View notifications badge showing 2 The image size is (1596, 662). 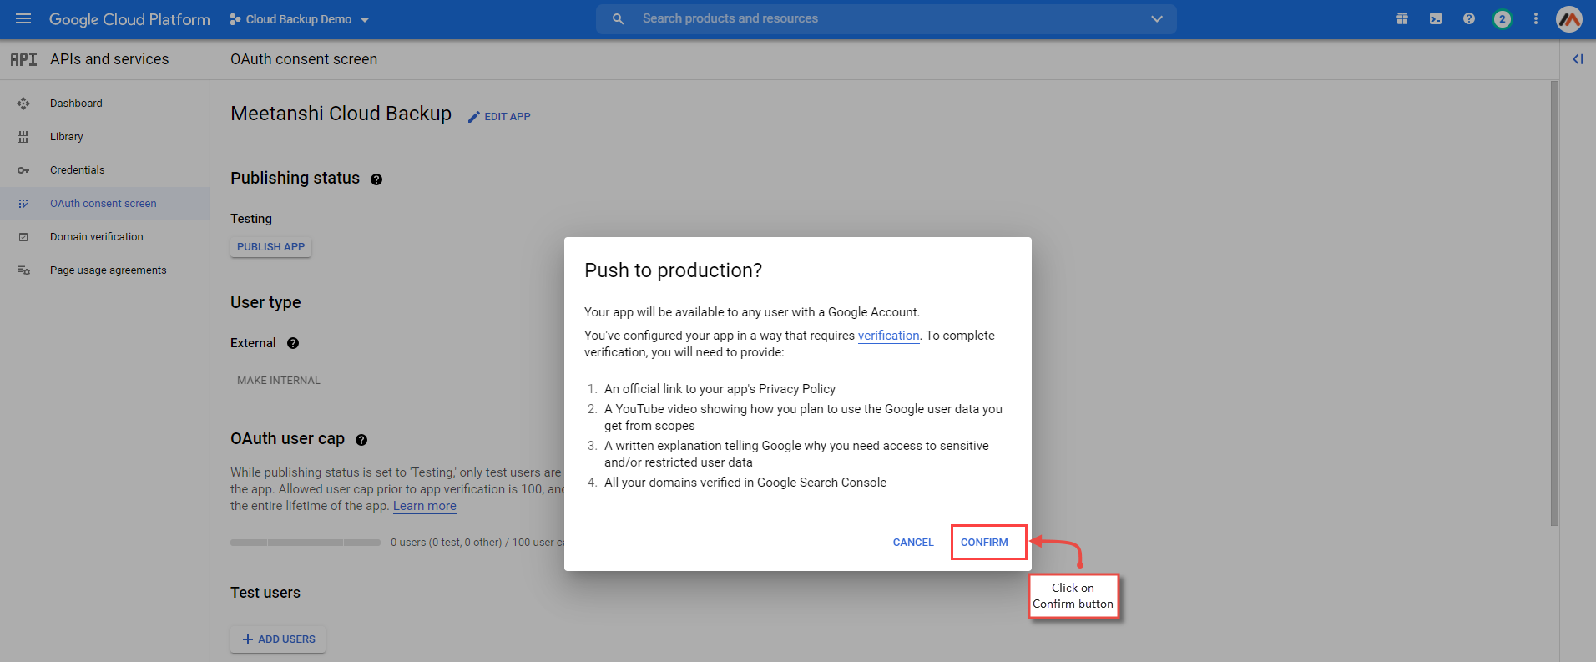(1503, 18)
